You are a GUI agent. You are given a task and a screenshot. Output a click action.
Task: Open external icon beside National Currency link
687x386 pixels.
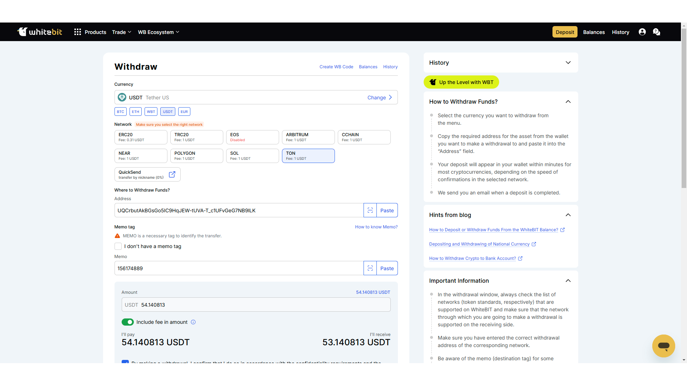pos(534,244)
